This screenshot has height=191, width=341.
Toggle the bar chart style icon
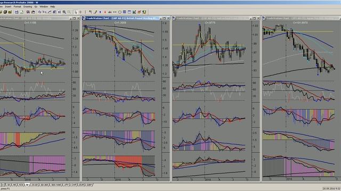[x=59, y=12]
